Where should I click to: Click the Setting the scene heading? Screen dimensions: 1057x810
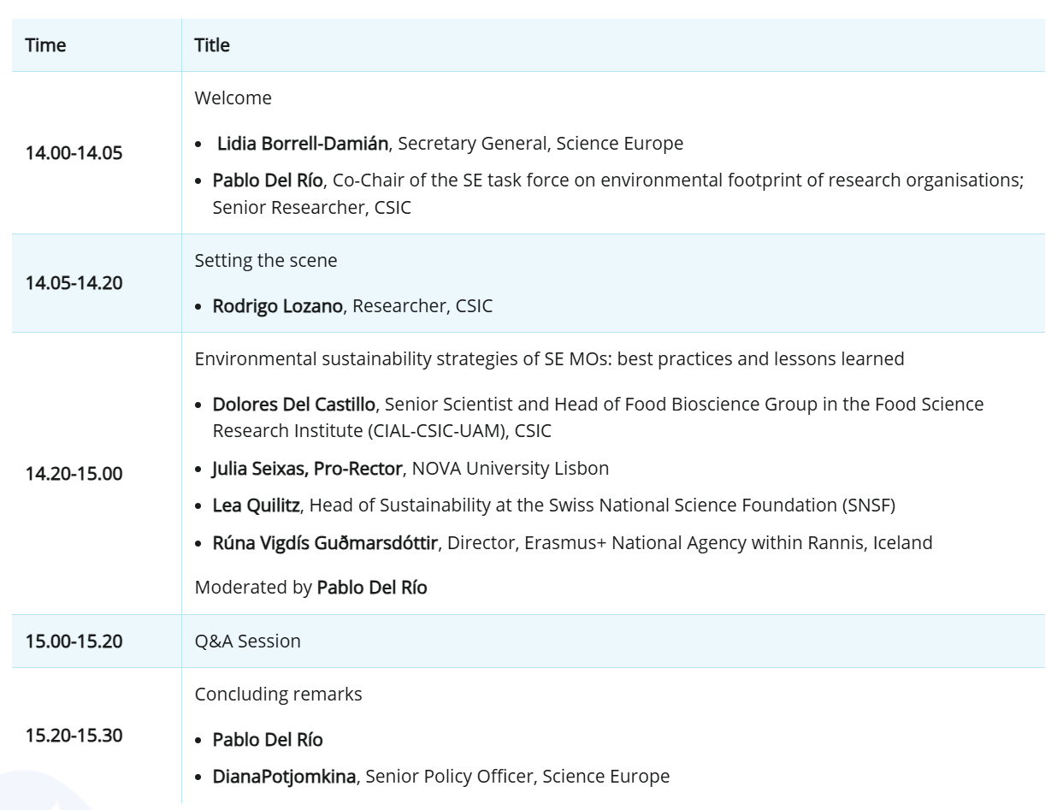(266, 261)
